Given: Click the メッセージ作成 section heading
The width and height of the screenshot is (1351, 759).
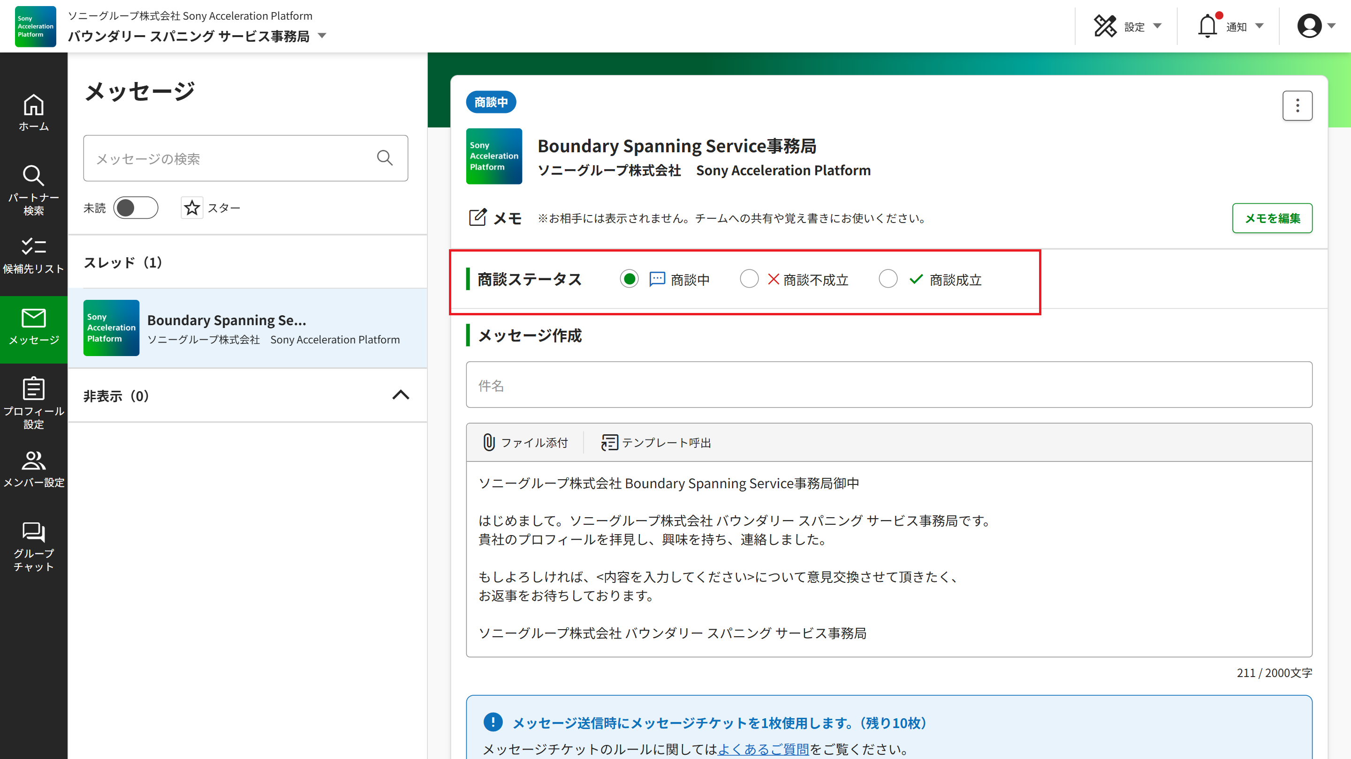Looking at the screenshot, I should point(530,335).
